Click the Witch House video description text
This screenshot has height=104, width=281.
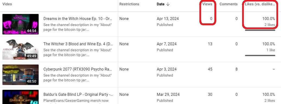[x=78, y=27]
